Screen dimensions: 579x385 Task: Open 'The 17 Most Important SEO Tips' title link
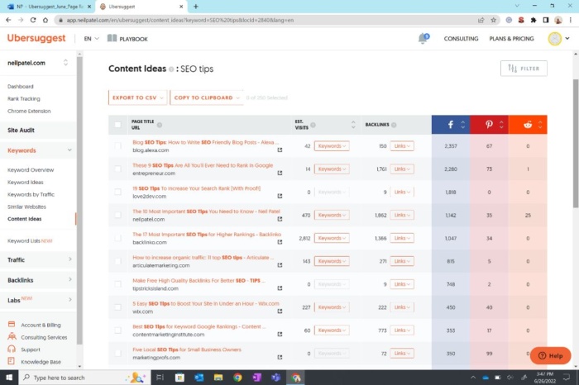coord(207,234)
